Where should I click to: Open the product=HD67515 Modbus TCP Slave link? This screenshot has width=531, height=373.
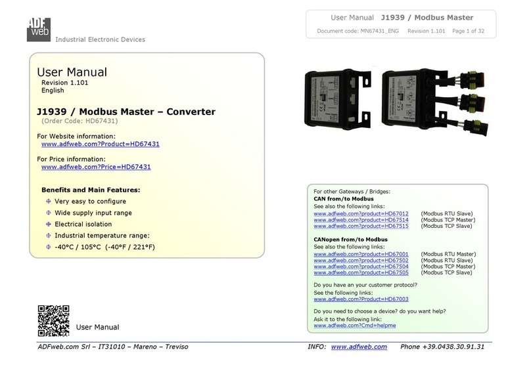pos(361,226)
